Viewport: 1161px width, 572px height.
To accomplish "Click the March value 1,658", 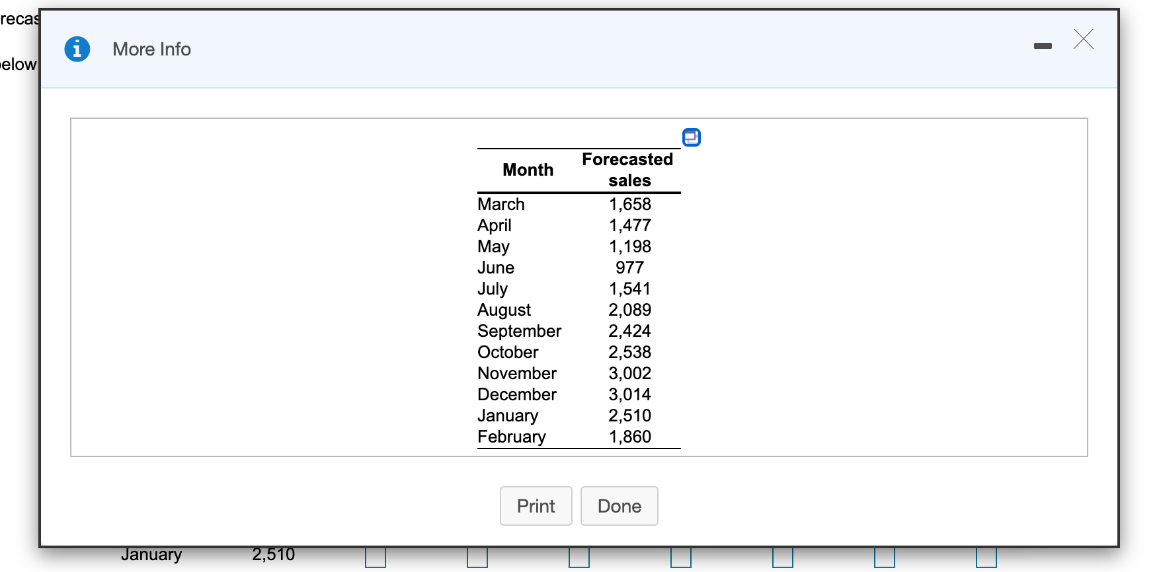I will click(x=630, y=204).
